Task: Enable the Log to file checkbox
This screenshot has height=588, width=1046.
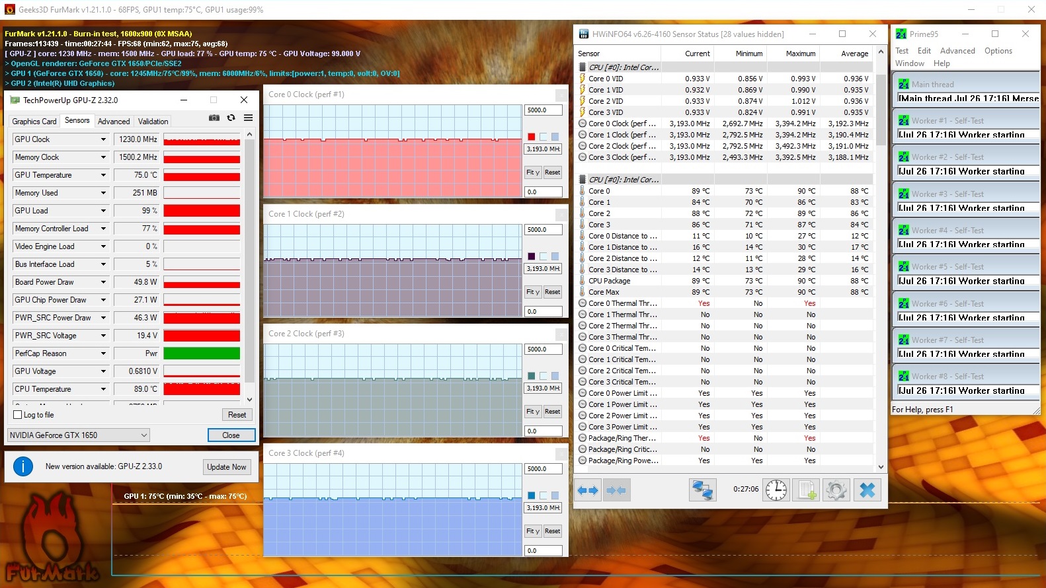Action: pos(18,415)
